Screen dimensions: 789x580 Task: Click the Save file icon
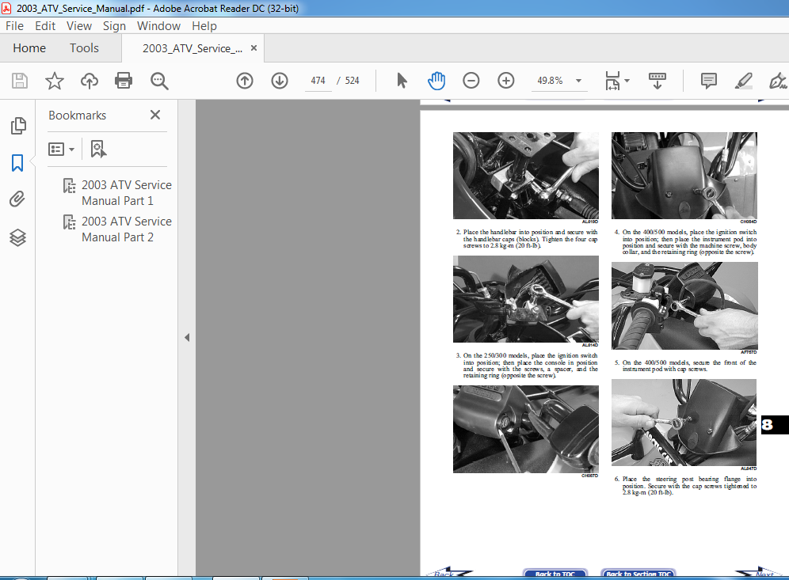tap(20, 81)
